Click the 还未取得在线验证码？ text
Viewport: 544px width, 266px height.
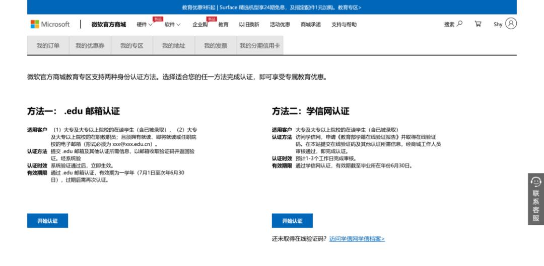299,239
